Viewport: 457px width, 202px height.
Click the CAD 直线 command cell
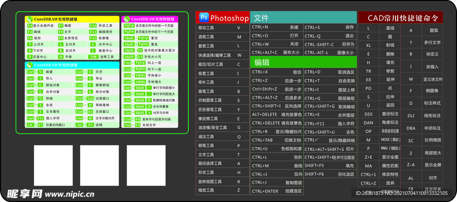point(390,28)
